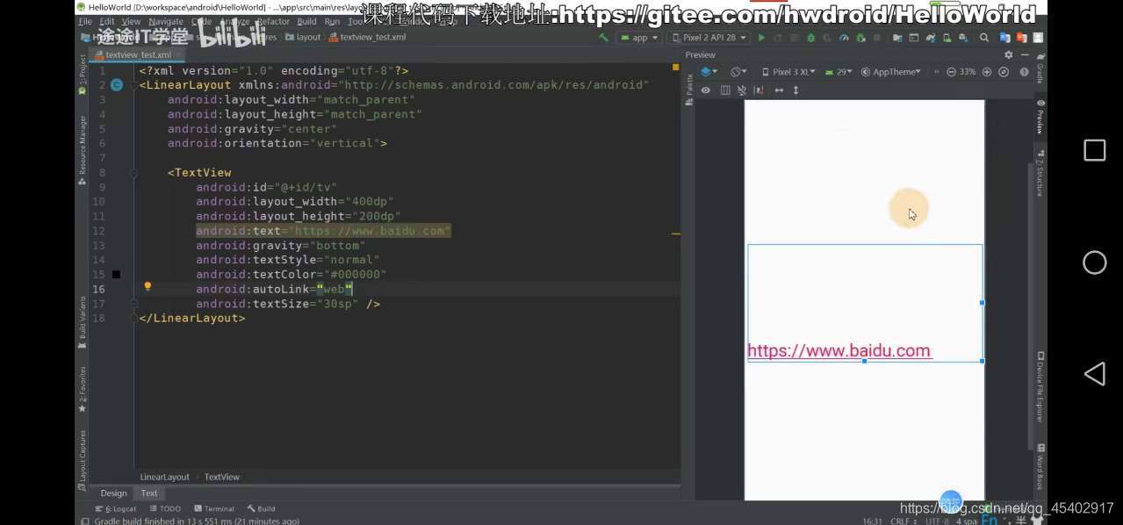
Task: Click the autoLink "web" value on line 16
Action: pyautogui.click(x=335, y=289)
